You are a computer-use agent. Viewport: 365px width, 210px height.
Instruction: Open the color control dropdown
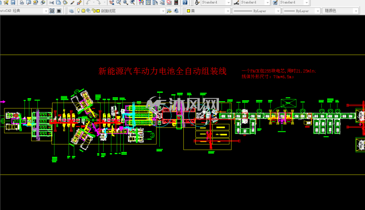point(228,11)
